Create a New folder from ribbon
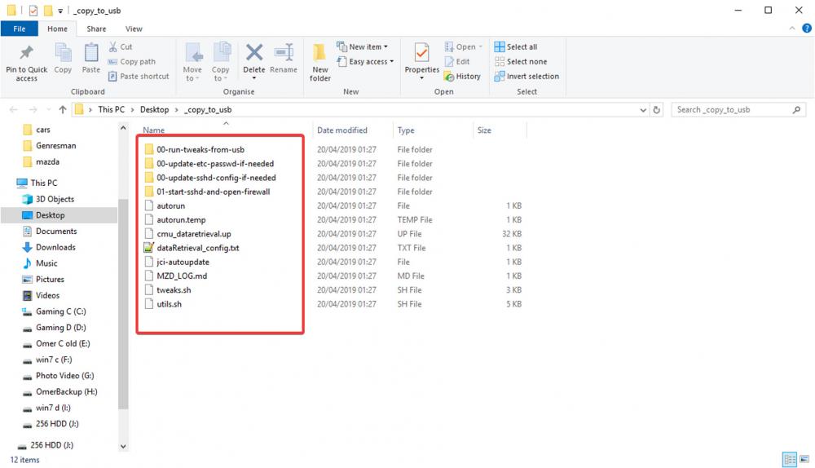Viewport: 815px width, 468px height. coord(319,61)
